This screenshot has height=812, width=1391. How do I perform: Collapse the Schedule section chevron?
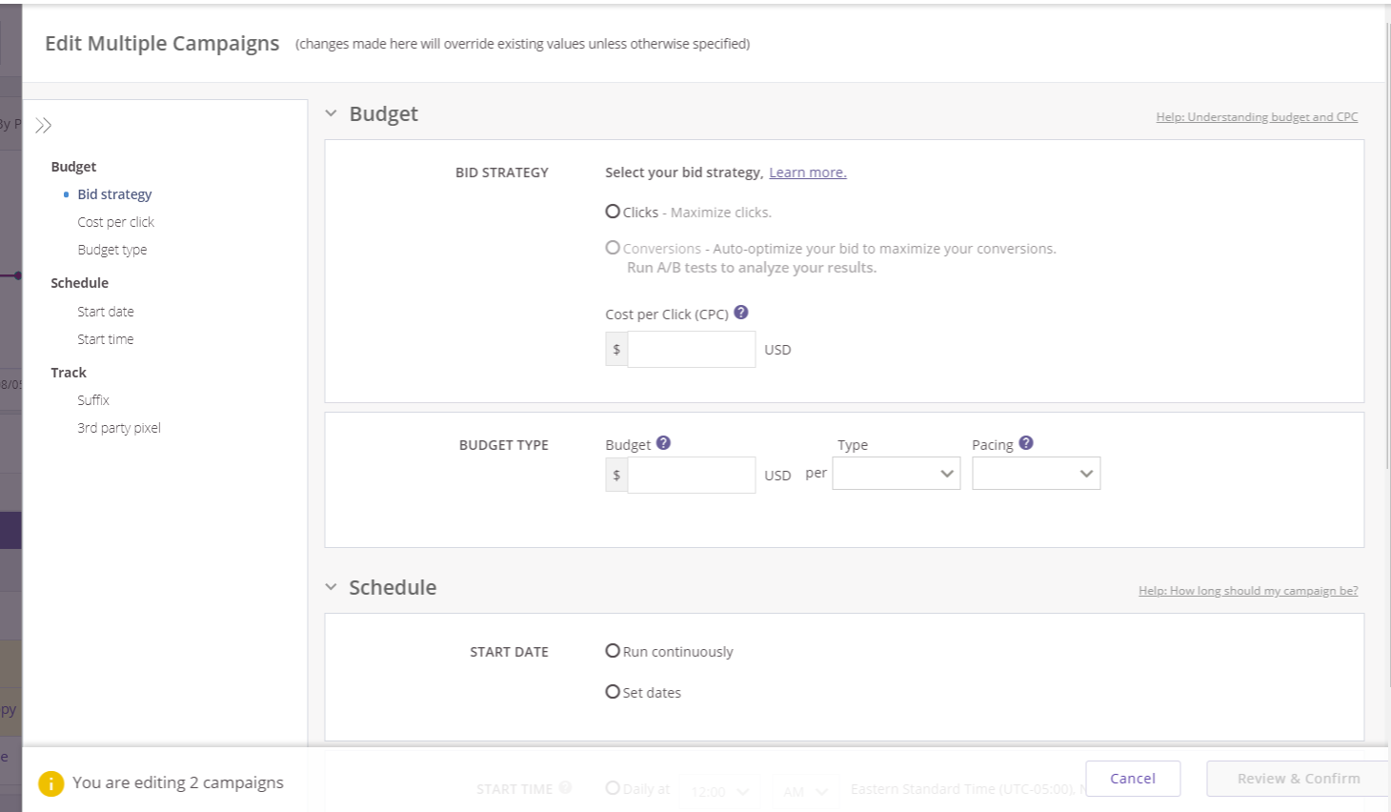(x=332, y=587)
